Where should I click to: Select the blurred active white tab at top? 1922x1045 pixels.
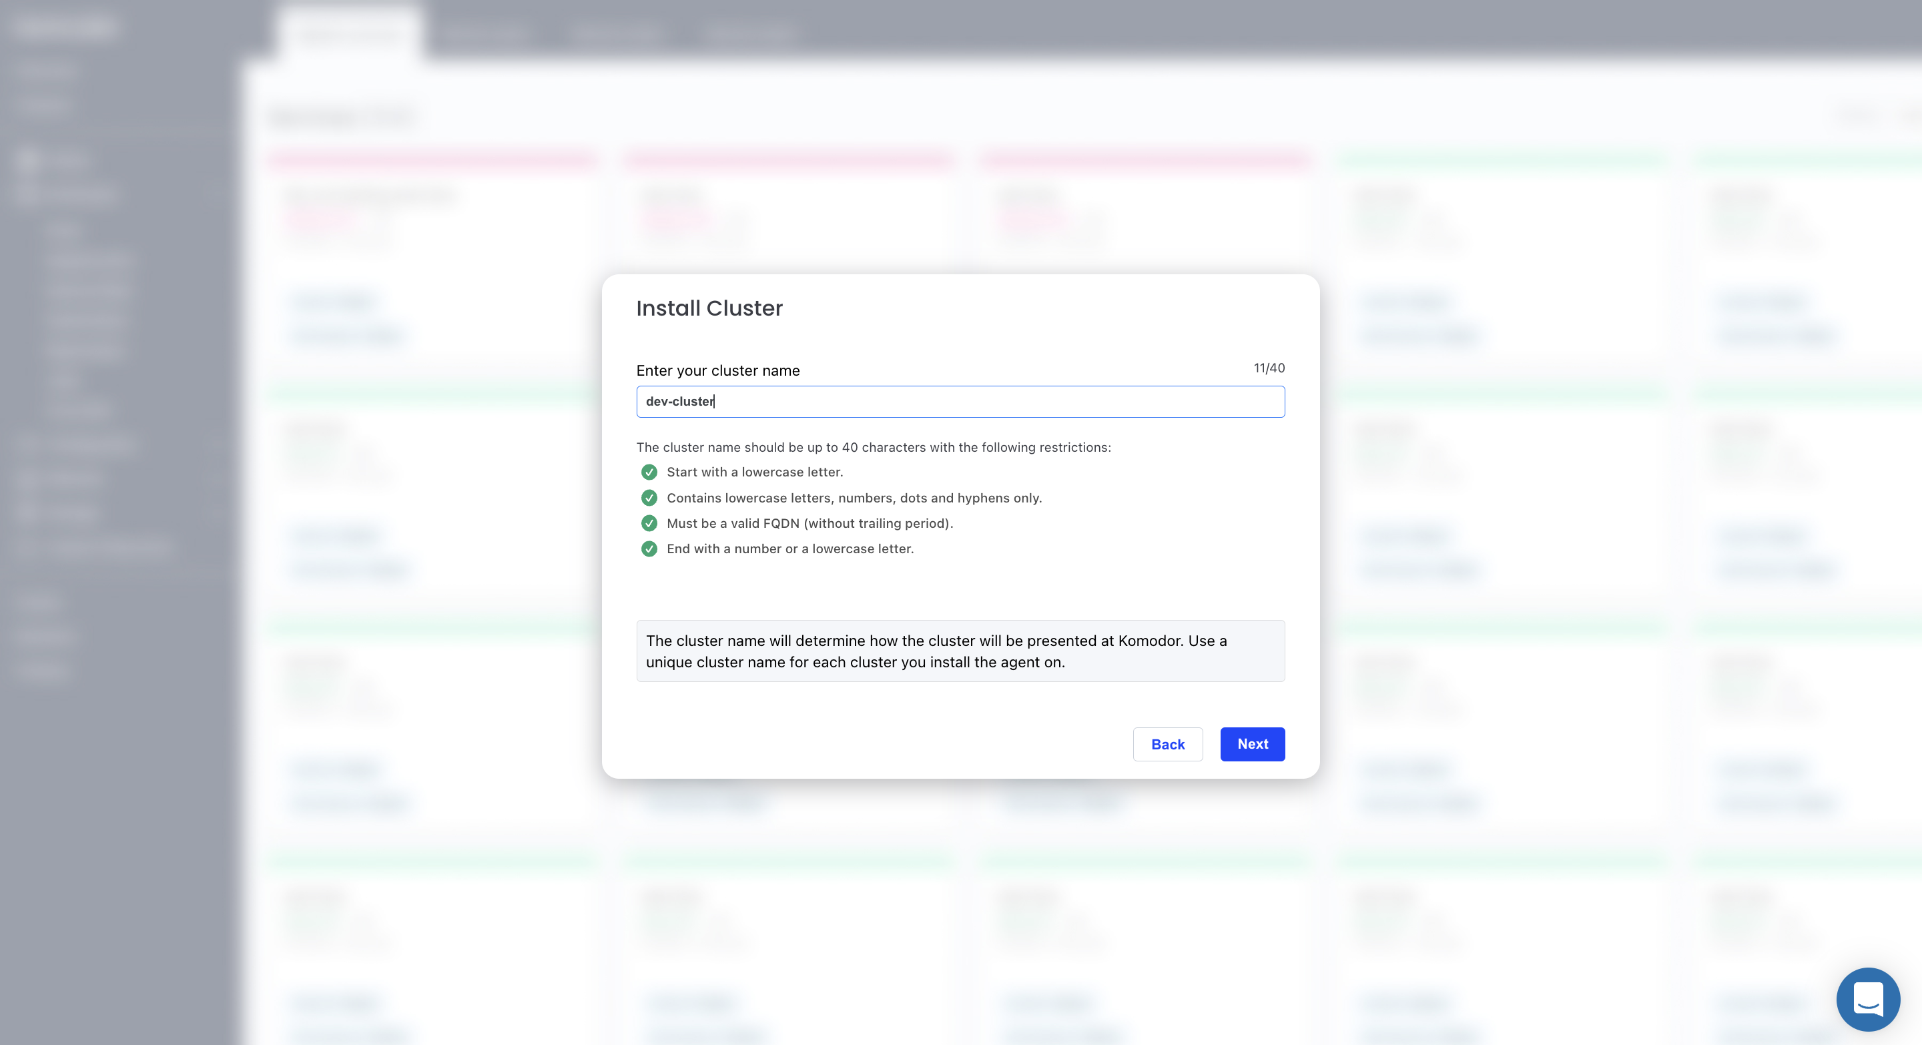click(349, 33)
